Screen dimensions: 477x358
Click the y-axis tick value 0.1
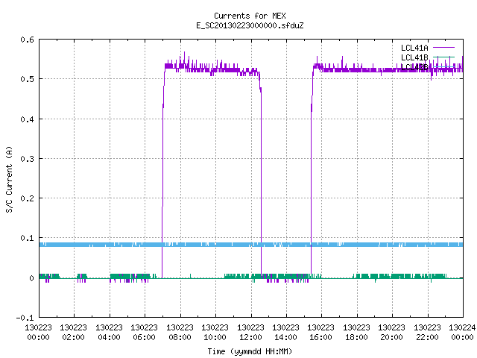[27, 238]
